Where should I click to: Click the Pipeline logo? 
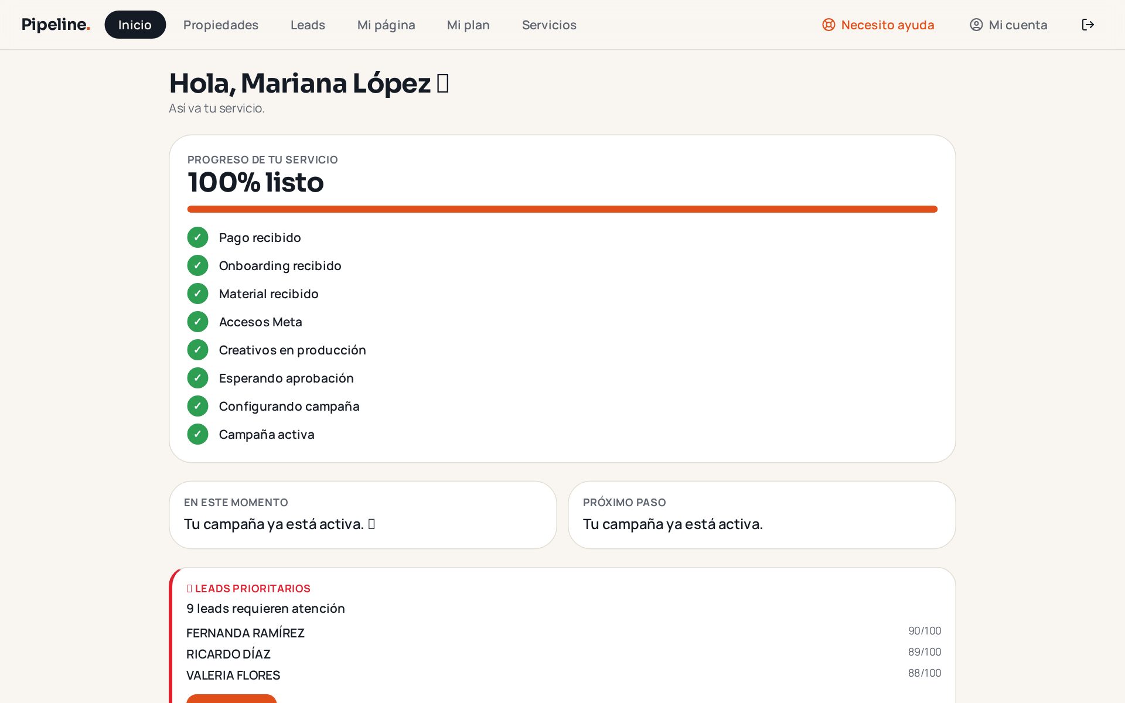(x=56, y=25)
